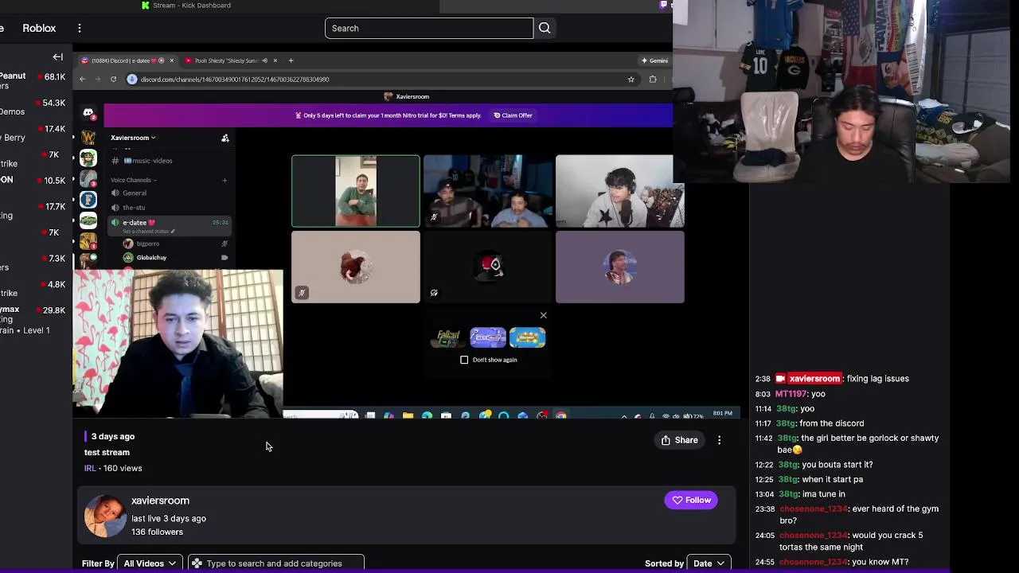The width and height of the screenshot is (1019, 573).
Task: Launch the purple middle activity icon
Action: 488,337
